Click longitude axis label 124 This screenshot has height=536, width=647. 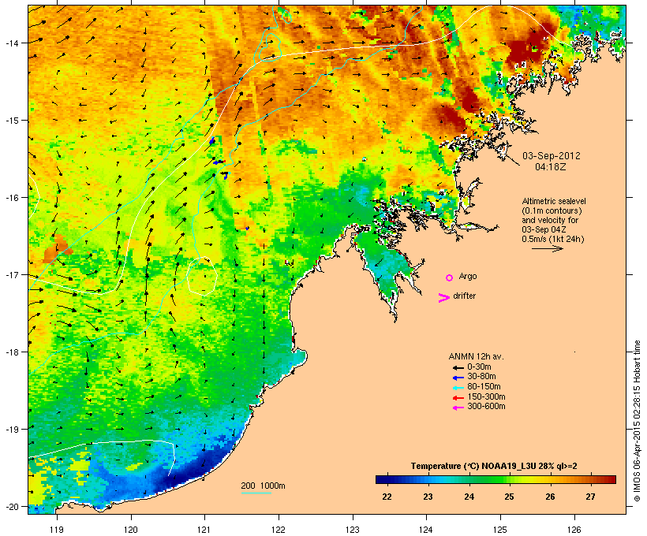coord(426,530)
